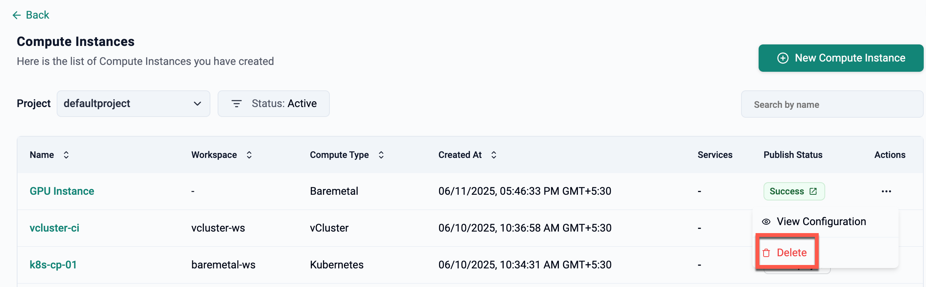The width and height of the screenshot is (926, 287).
Task: Click the New Compute Instance button
Action: pyautogui.click(x=841, y=58)
